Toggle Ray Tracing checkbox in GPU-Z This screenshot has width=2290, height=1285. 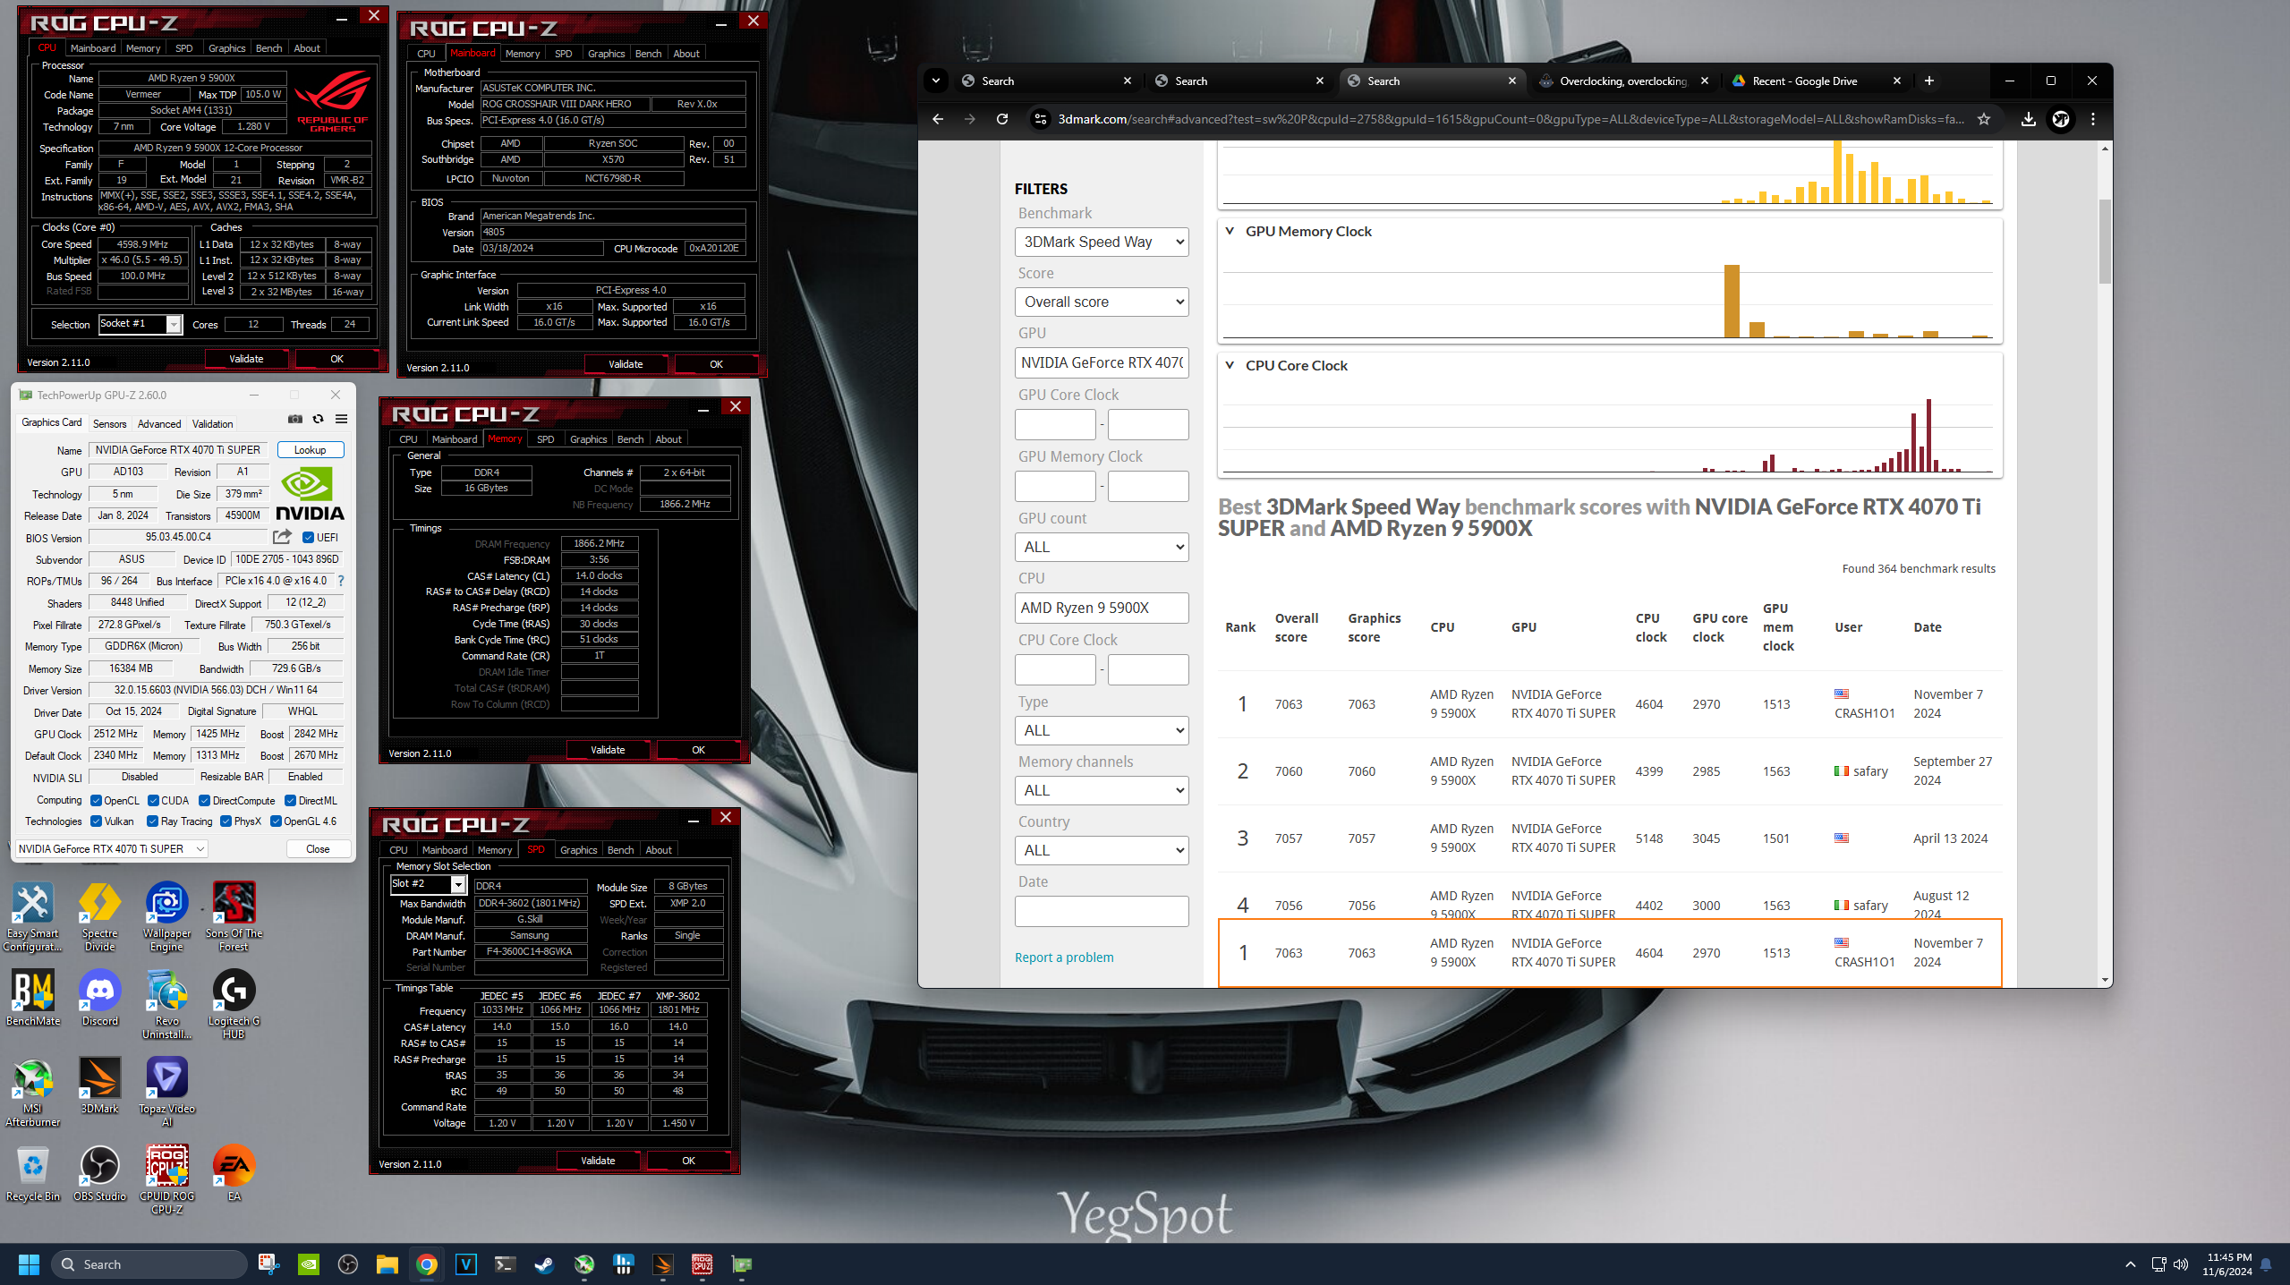pyautogui.click(x=153, y=821)
